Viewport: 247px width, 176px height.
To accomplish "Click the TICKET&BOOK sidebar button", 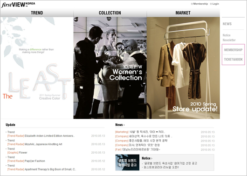I will pyautogui.click(x=233, y=60).
